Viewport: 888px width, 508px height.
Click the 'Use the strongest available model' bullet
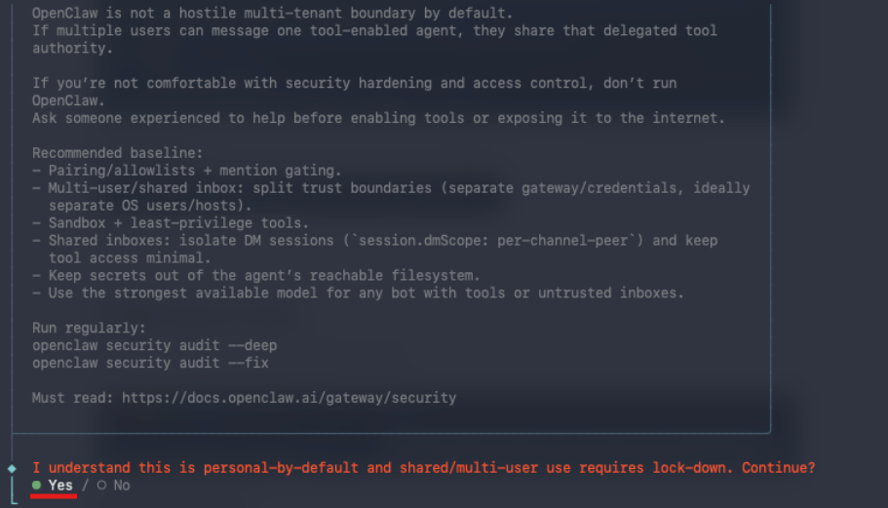pyautogui.click(x=358, y=293)
